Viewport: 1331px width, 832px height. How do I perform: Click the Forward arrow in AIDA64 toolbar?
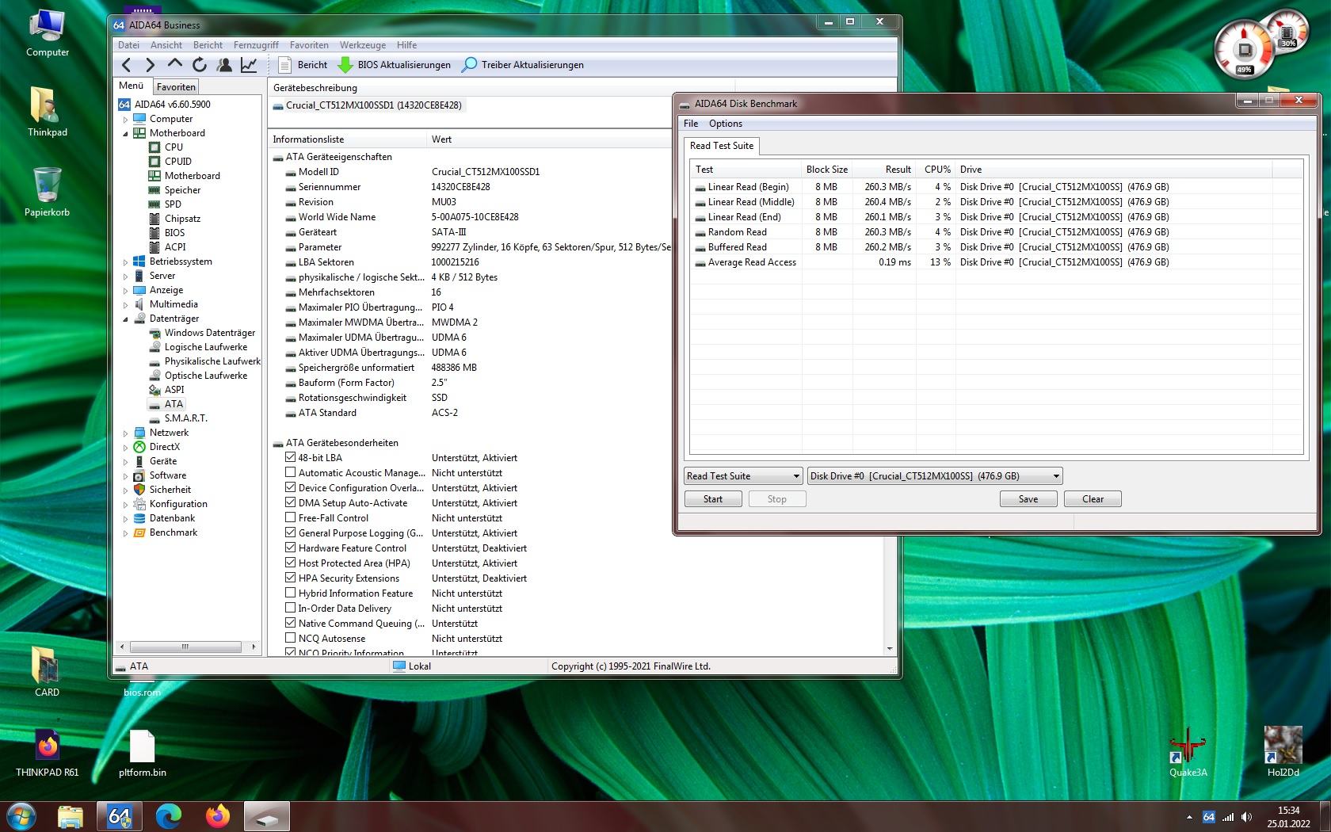point(151,65)
